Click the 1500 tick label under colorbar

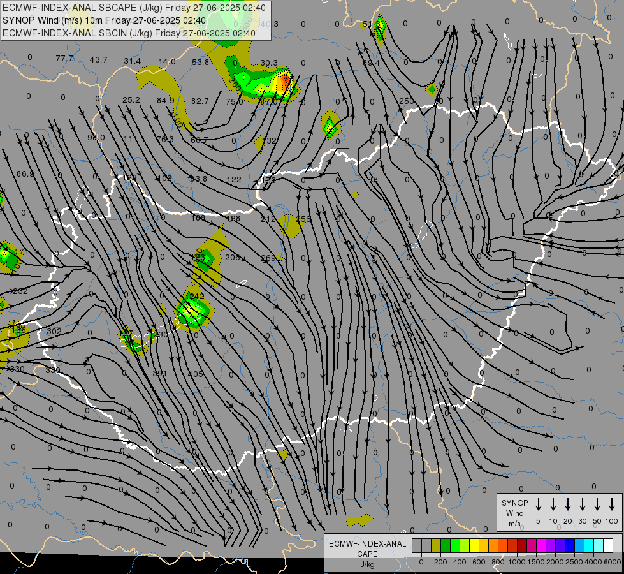point(536,562)
